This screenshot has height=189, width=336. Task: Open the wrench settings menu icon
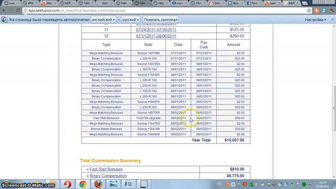pos(332,10)
